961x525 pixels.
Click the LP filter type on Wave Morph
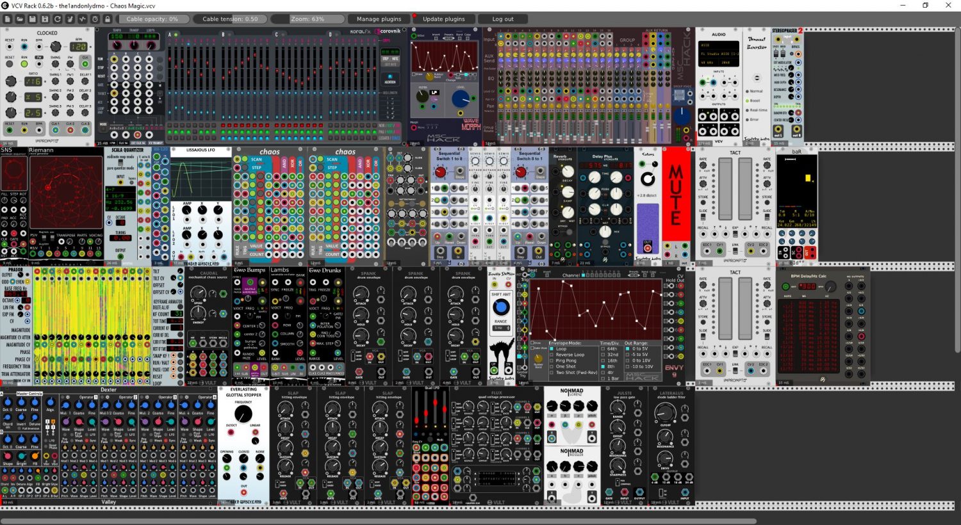[x=434, y=92]
